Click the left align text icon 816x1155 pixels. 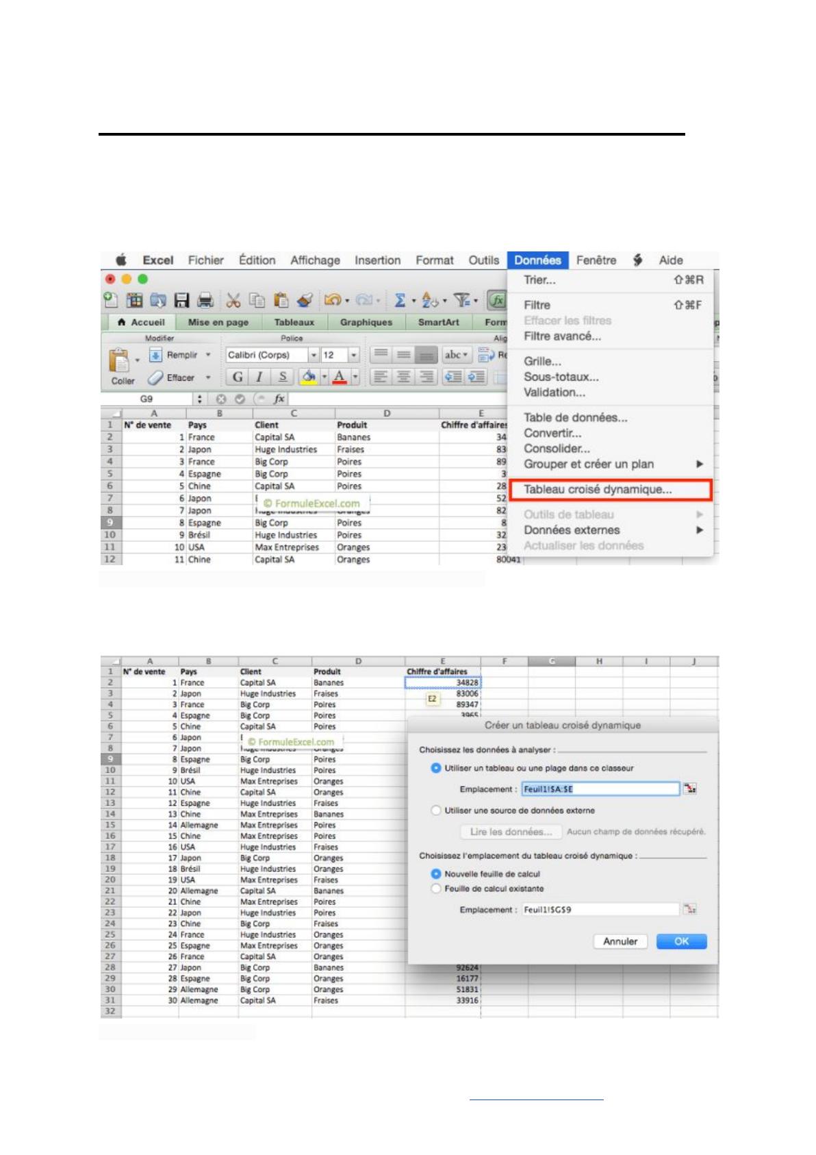(381, 377)
